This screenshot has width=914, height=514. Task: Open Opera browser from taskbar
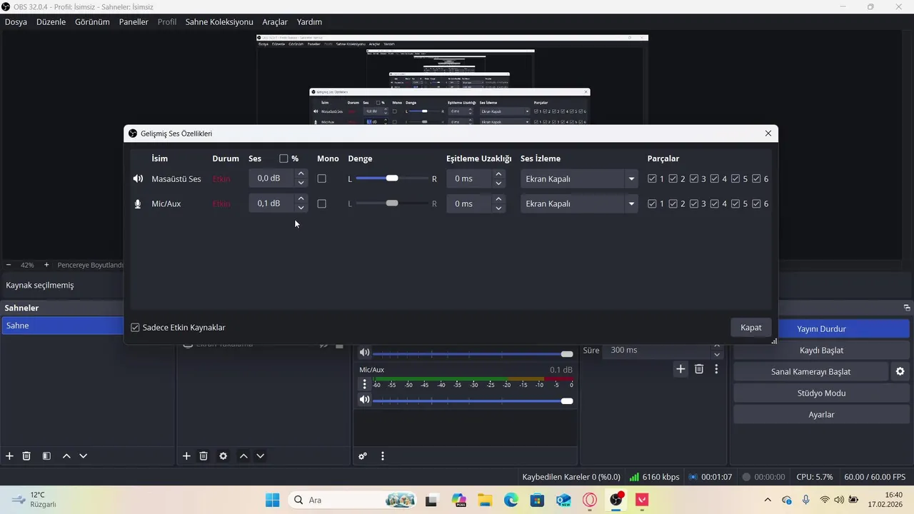[x=590, y=500]
